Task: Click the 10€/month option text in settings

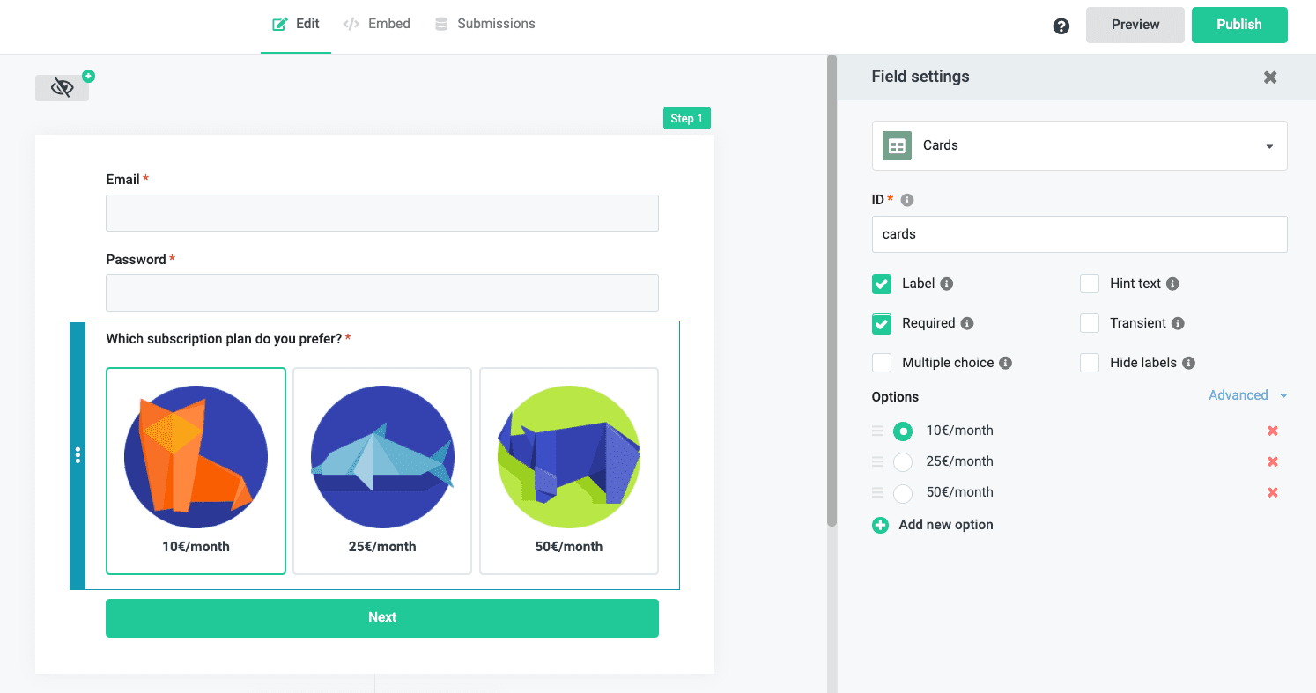Action: pyautogui.click(x=959, y=431)
